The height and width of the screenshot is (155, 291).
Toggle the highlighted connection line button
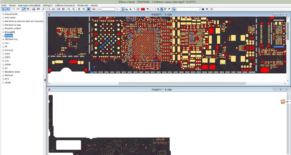coord(174,9)
